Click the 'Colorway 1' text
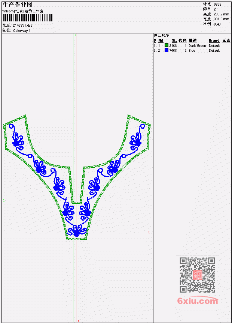The width and height of the screenshot is (232, 323). coord(22,31)
